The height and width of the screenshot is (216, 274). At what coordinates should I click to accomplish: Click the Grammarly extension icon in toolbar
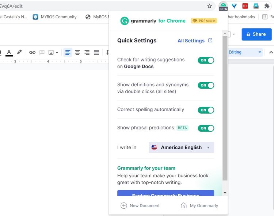tap(223, 6)
